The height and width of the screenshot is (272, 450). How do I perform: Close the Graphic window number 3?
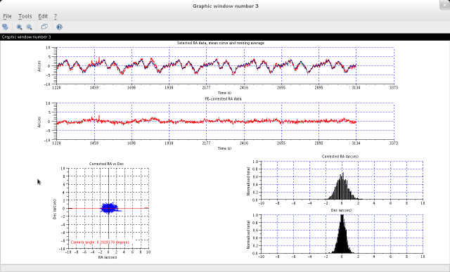point(444,5)
